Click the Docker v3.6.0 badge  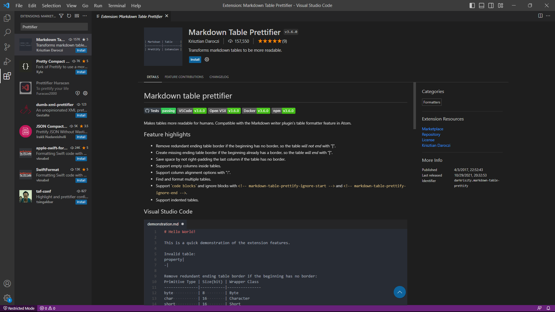pos(256,111)
